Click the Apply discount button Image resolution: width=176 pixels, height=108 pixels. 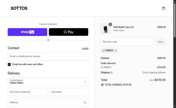click(x=161, y=42)
